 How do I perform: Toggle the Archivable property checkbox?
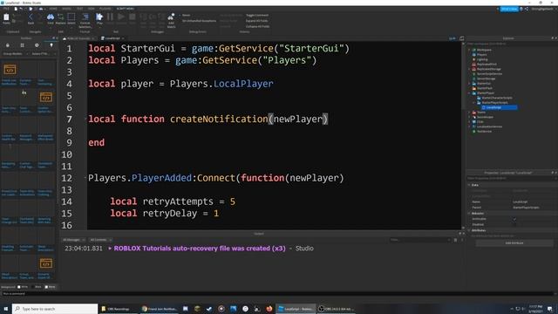(x=514, y=219)
